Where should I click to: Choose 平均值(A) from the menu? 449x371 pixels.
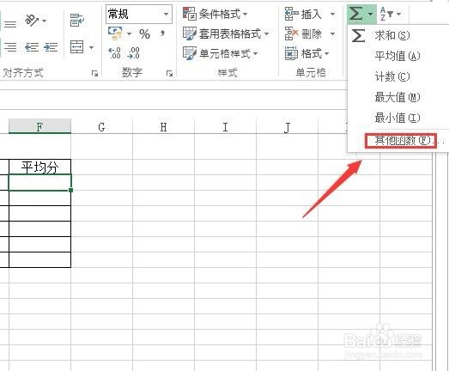pyautogui.click(x=397, y=56)
